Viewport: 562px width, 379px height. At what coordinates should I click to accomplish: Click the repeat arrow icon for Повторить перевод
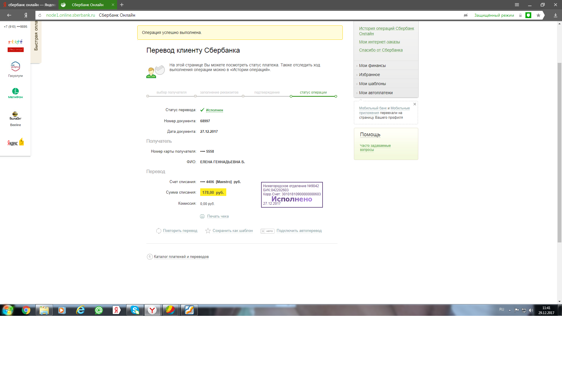(159, 231)
